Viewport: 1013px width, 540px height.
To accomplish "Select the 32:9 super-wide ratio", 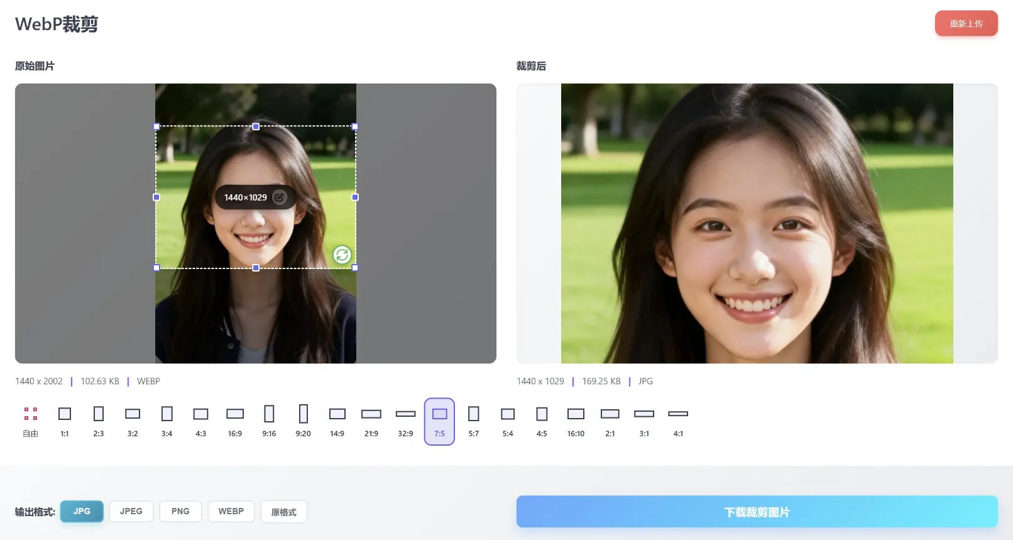I will (x=406, y=421).
